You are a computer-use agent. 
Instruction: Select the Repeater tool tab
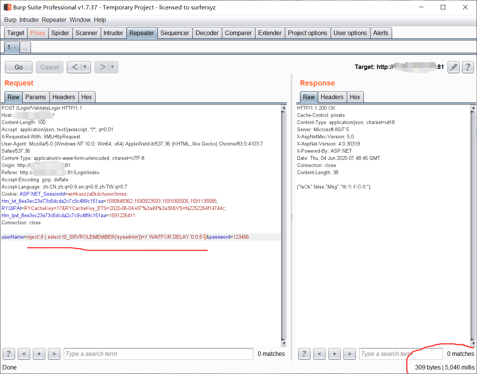(x=142, y=33)
